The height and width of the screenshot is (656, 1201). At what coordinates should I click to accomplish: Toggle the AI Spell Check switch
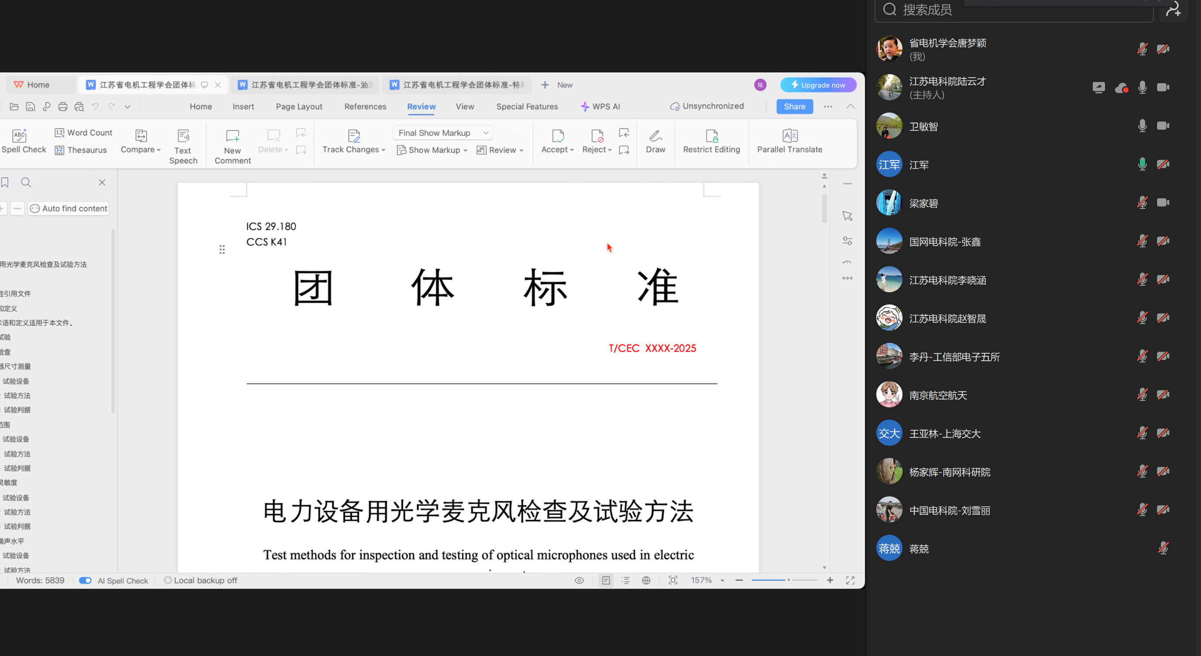[86, 581]
